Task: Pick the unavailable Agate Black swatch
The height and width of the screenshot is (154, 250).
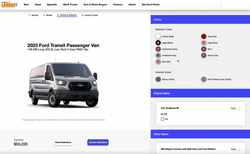Action: click(158, 43)
